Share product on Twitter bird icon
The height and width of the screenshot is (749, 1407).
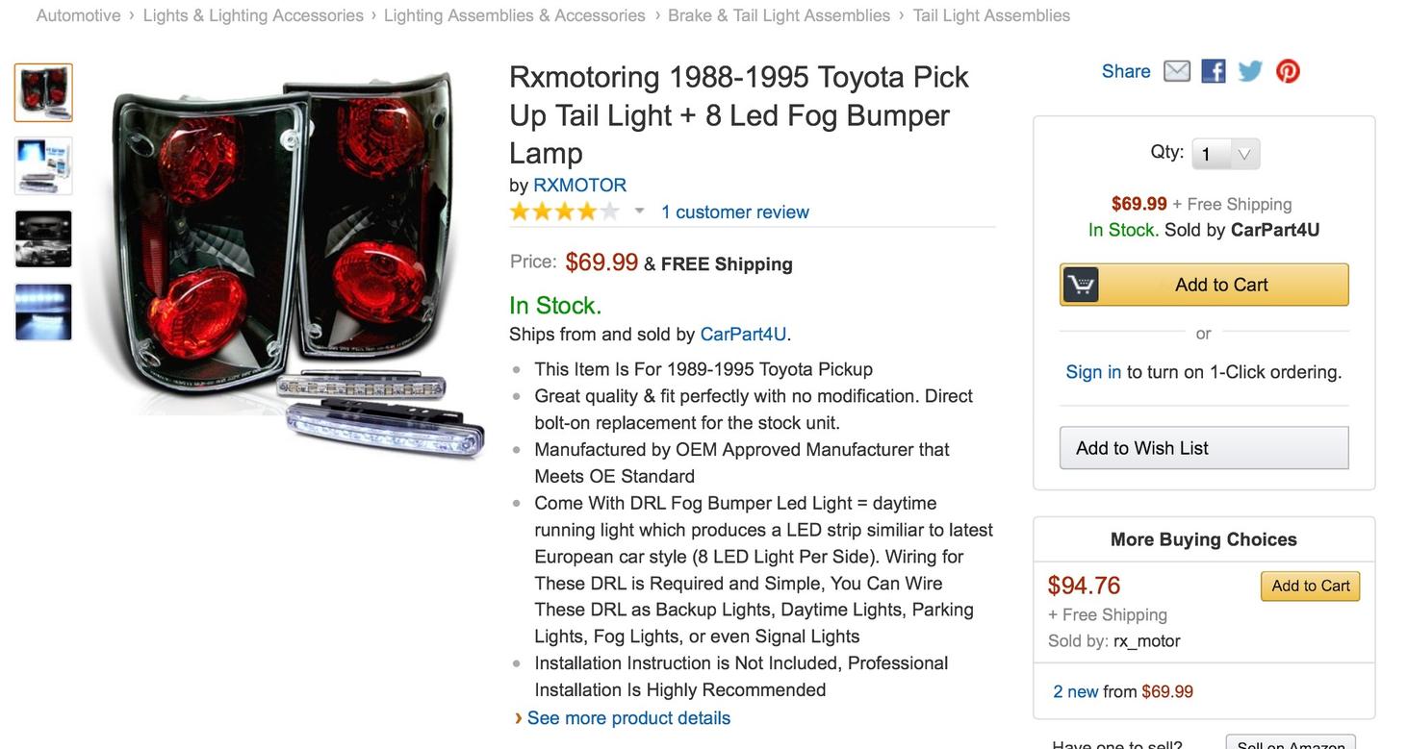click(1250, 71)
